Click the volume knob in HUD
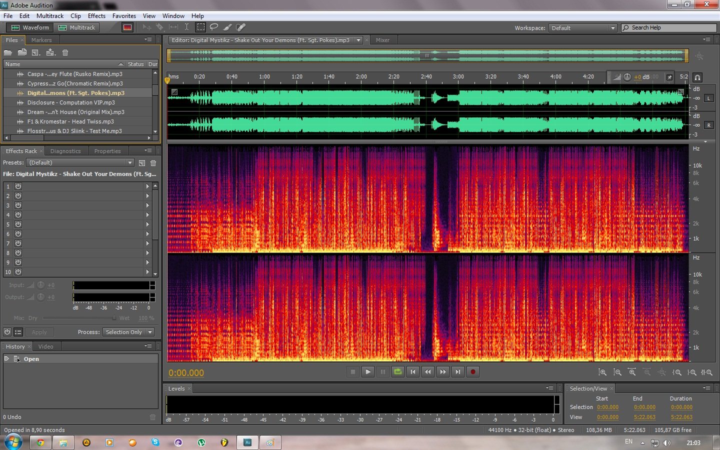Viewport: 720px width, 450px height. tap(627, 77)
